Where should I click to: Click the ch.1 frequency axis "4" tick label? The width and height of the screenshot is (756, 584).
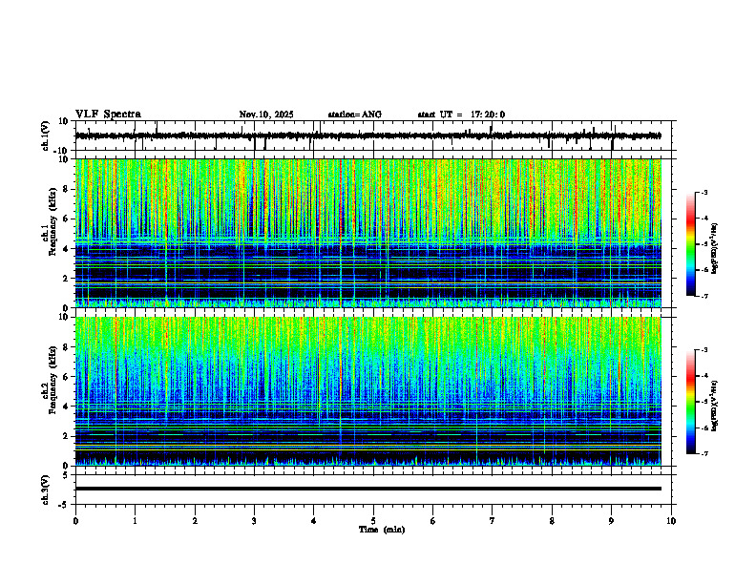point(67,249)
